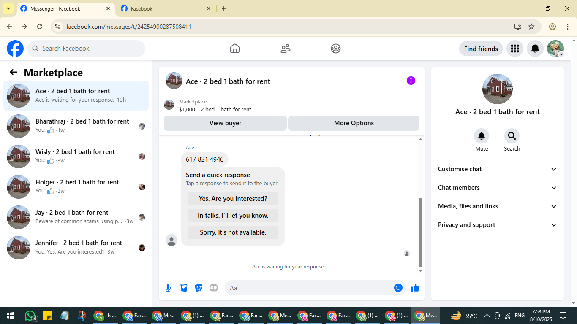Screen dimensions: 577x324
Task: Expand Chat members section
Action: 498,188
